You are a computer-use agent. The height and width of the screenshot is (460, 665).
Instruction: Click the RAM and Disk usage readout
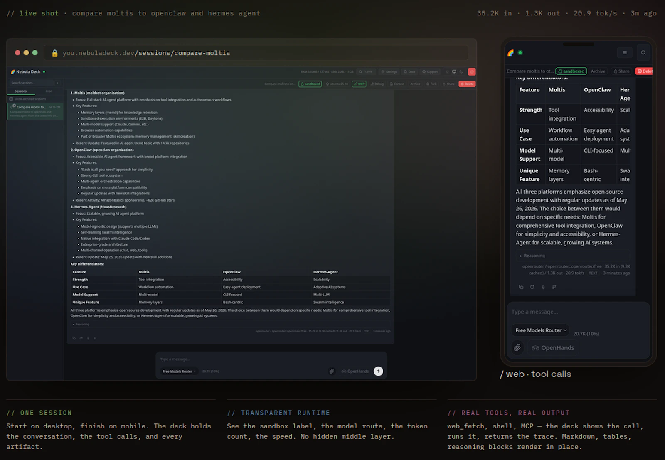tap(327, 72)
